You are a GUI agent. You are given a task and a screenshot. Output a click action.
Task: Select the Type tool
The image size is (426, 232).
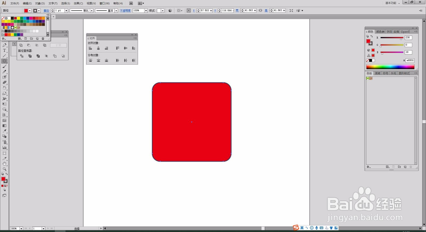(x=5, y=50)
